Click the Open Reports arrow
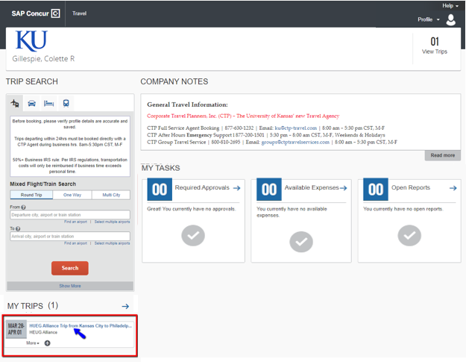 point(453,188)
